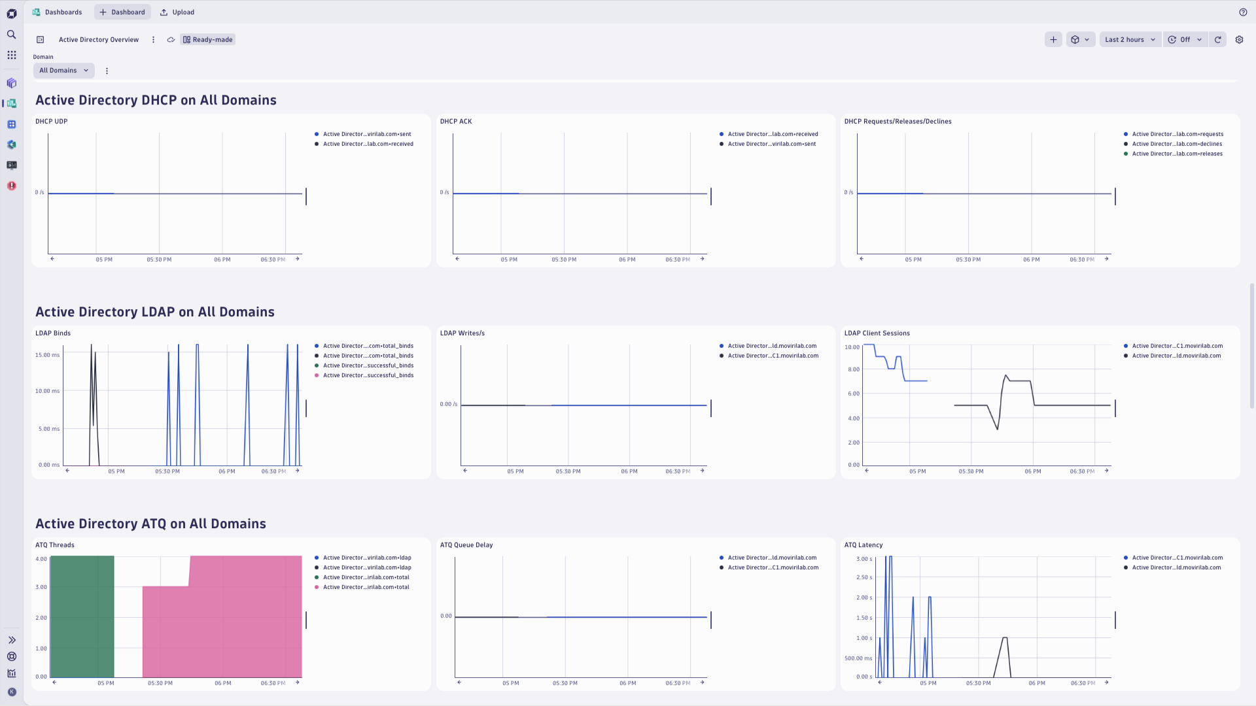Click the Active Directory Overview title
The height and width of the screenshot is (706, 1256).
coord(99,40)
